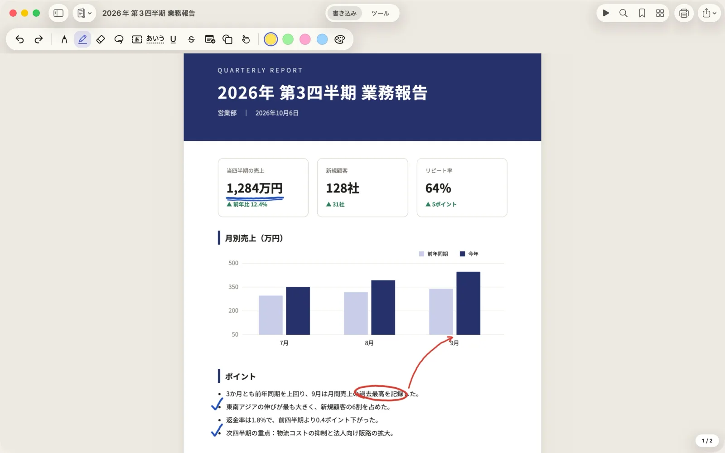Select the Eraser tool
The height and width of the screenshot is (453, 725).
(101, 39)
